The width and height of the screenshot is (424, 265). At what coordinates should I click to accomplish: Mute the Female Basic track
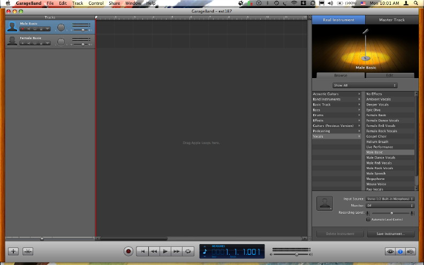pyautogui.click(x=29, y=43)
